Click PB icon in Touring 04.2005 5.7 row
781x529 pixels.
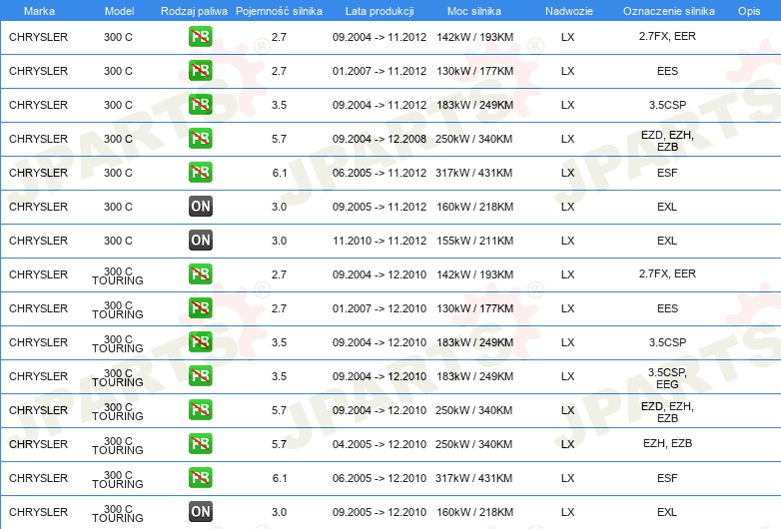200,444
